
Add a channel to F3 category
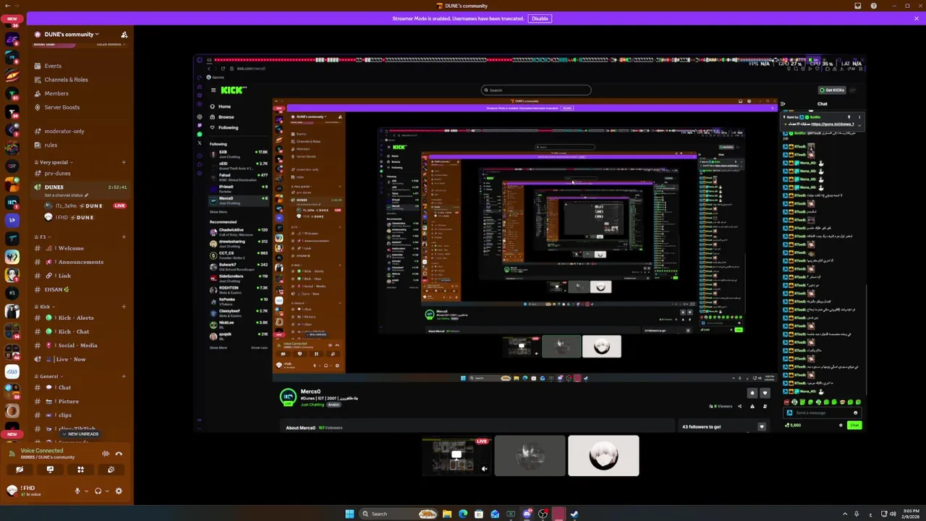124,237
